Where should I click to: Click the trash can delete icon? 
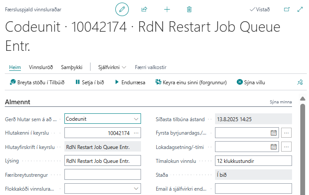(189, 9)
